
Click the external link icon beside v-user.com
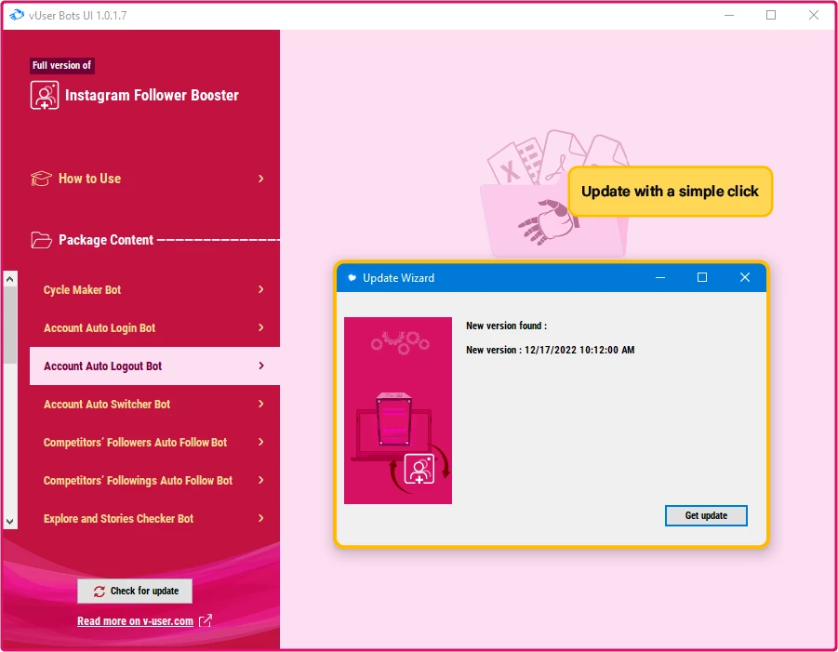click(206, 620)
